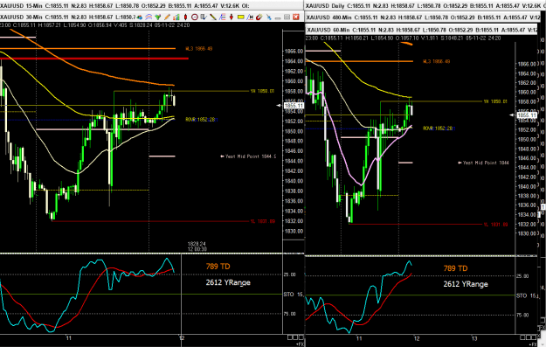Click last small square below right chart axis
The image size is (546, 347).
(534, 337)
